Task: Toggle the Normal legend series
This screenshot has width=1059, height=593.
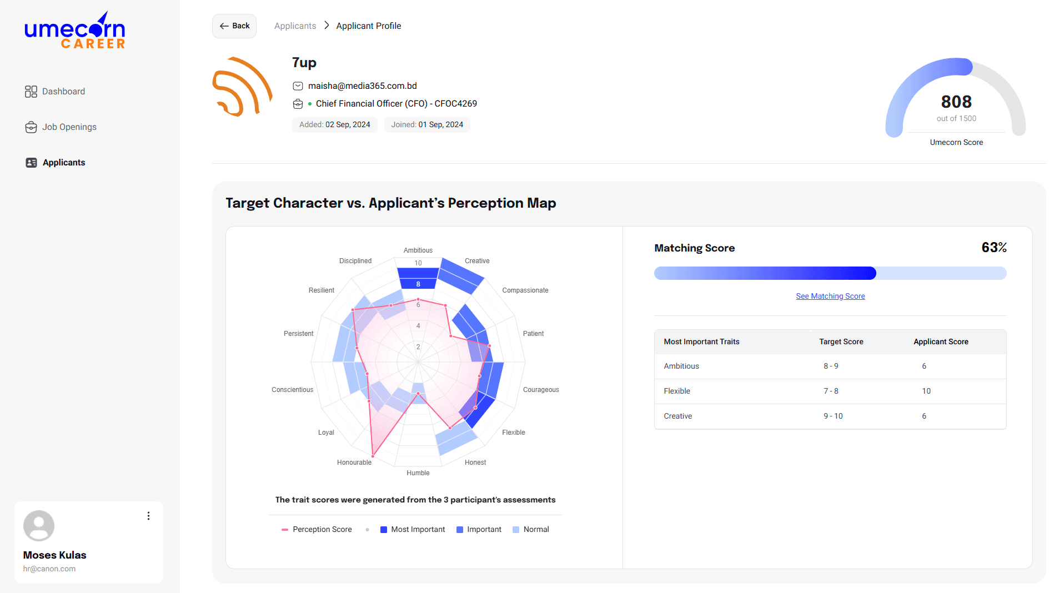Action: click(530, 530)
